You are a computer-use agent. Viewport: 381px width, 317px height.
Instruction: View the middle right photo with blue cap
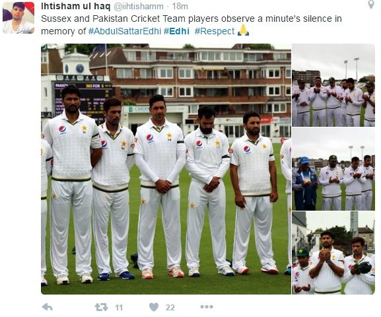pyautogui.click(x=333, y=169)
